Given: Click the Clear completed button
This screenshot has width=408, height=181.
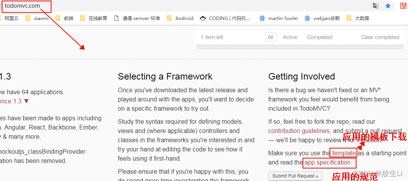Looking at the screenshot, I should (380, 37).
